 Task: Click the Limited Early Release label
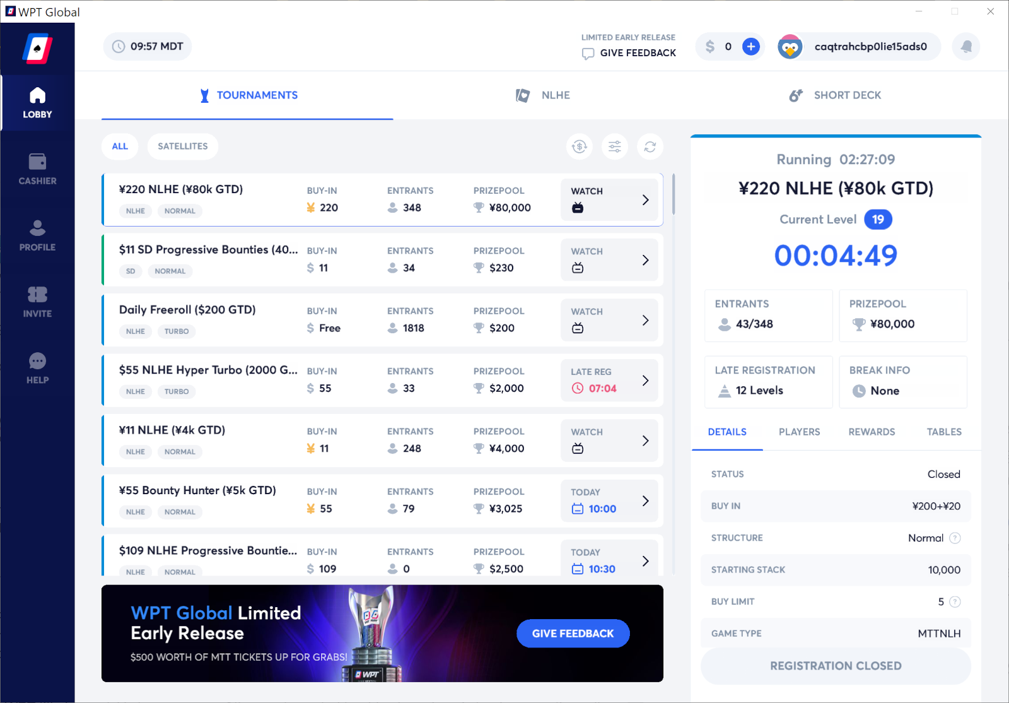coord(628,38)
